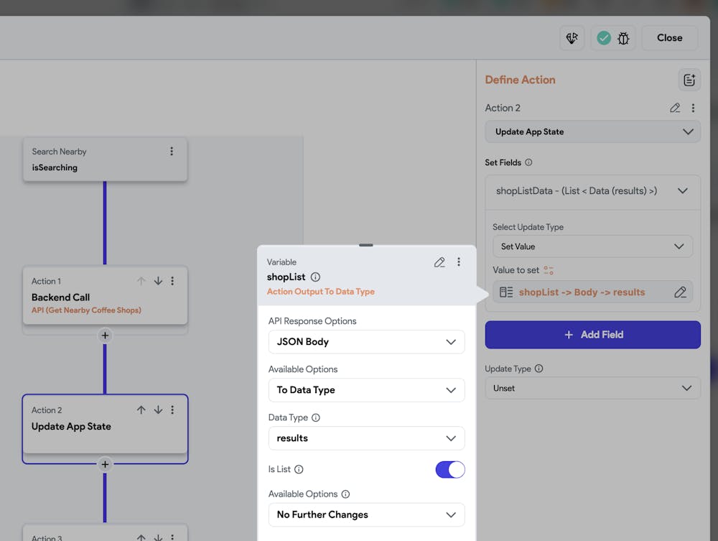Image resolution: width=718 pixels, height=541 pixels.
Task: Expand the Select Update Type Set Value dropdown
Action: pos(592,246)
